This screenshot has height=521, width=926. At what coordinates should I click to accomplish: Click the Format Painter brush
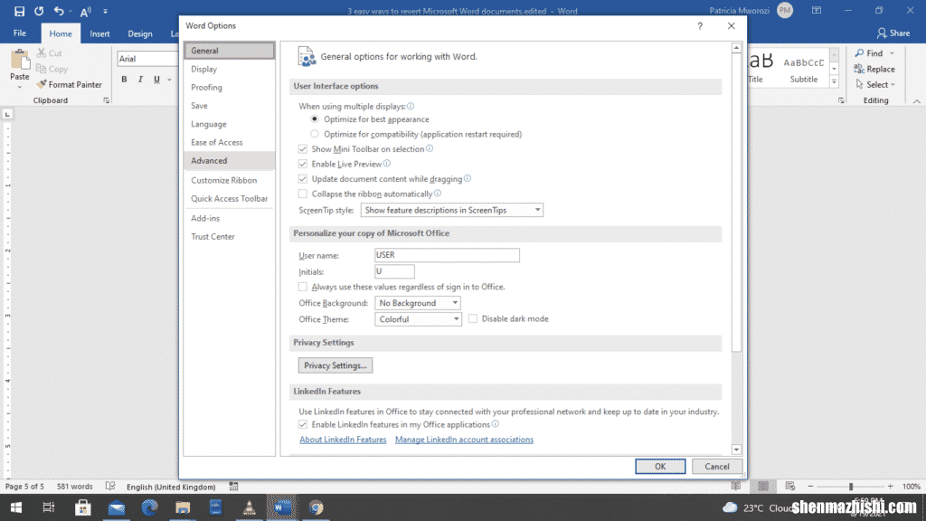(42, 84)
